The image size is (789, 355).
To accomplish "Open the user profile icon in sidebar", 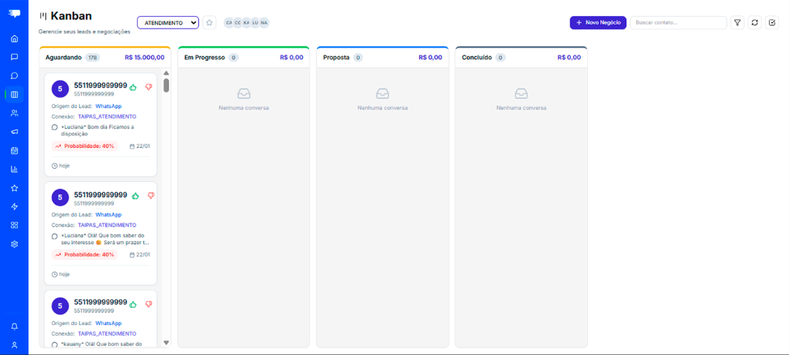I will [15, 345].
